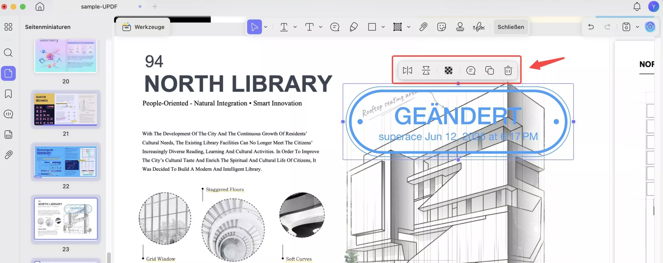663x263 pixels.
Task: Expand the save options dropdown arrow
Action: [x=637, y=27]
